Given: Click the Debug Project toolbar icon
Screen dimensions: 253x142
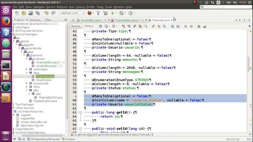Looking at the screenshot, I should coord(121,13).
